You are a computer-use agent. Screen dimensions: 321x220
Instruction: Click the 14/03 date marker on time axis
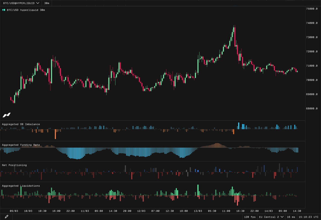pos(269,211)
